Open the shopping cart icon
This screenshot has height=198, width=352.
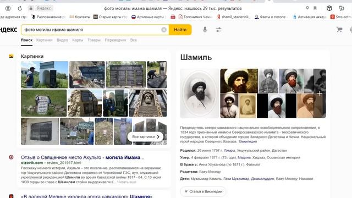coord(339,29)
